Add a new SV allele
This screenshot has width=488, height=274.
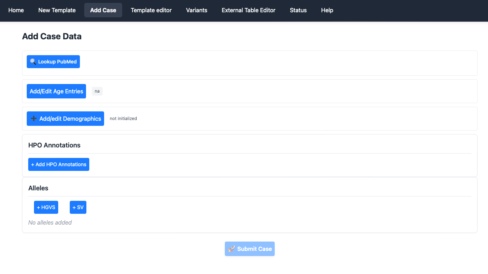(x=78, y=207)
